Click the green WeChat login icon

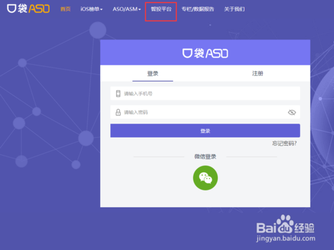(x=205, y=178)
